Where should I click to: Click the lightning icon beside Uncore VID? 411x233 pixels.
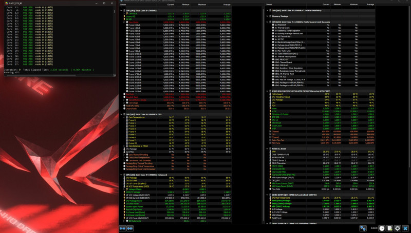click(x=124, y=16)
